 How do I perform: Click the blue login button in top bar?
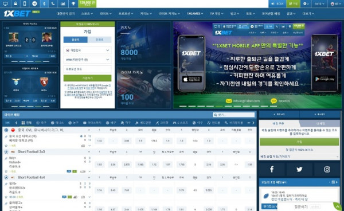pyautogui.click(x=277, y=4)
